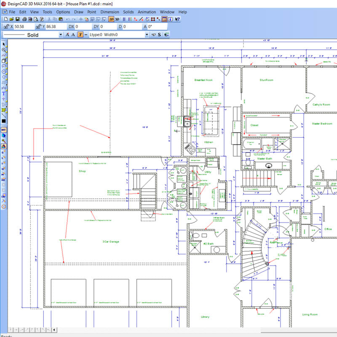Click the "3 Car Garage" label in drawing
This screenshot has width=337, height=337.
click(111, 241)
